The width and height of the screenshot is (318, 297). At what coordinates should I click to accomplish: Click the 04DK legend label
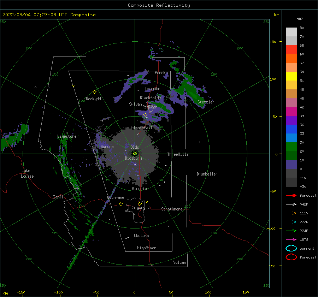point(304,204)
